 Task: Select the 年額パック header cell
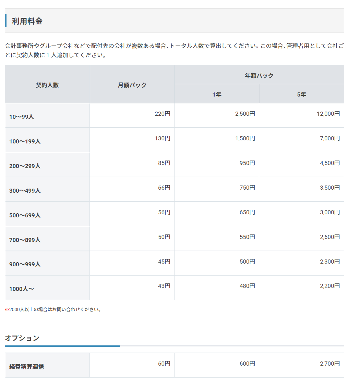click(259, 75)
